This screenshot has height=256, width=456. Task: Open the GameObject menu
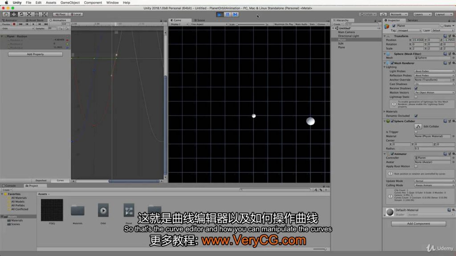pyautogui.click(x=70, y=2)
